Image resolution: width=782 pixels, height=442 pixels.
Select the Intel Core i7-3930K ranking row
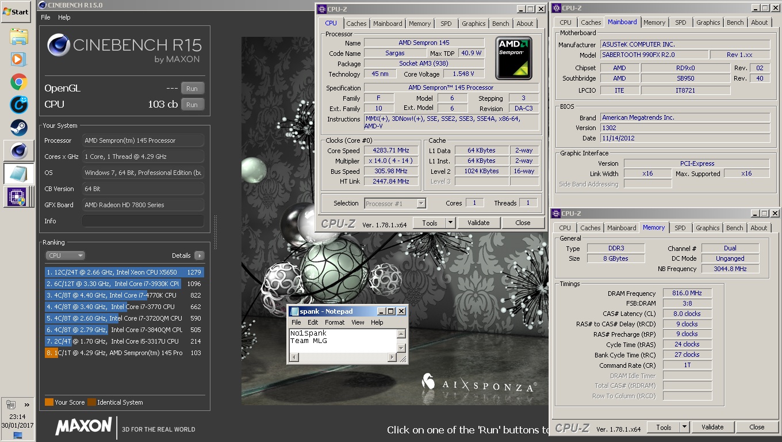(x=124, y=284)
